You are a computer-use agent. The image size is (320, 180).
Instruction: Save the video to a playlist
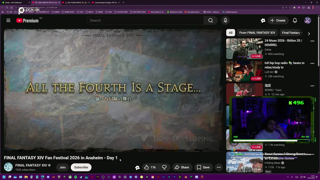coord(203,167)
